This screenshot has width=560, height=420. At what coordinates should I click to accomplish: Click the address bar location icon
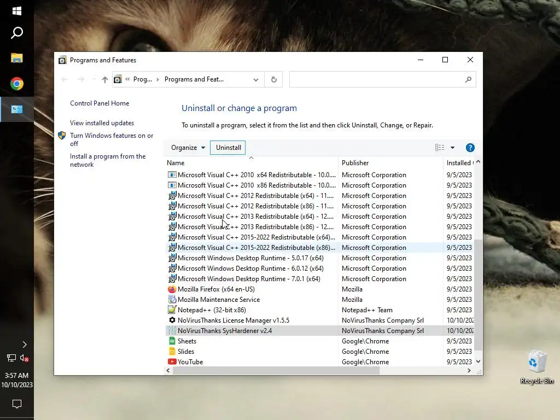point(118,79)
